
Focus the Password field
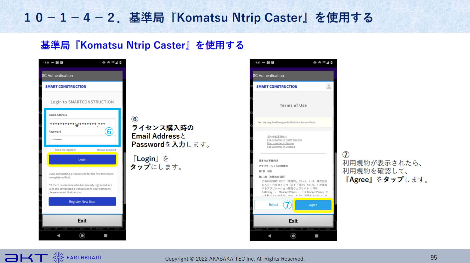point(82,140)
